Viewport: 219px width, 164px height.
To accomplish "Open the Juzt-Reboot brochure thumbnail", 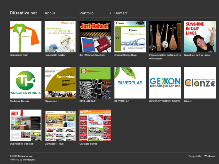I will tap(95, 37).
